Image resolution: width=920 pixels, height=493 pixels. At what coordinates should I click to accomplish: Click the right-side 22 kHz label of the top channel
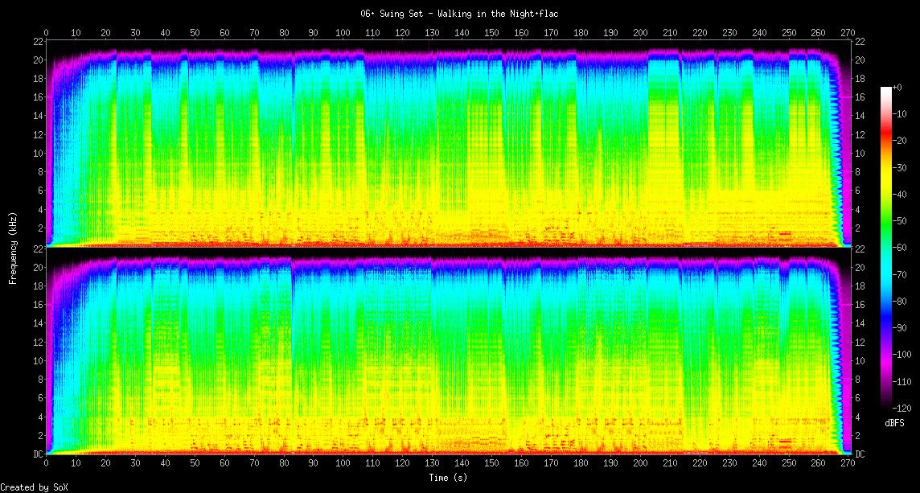pos(860,42)
